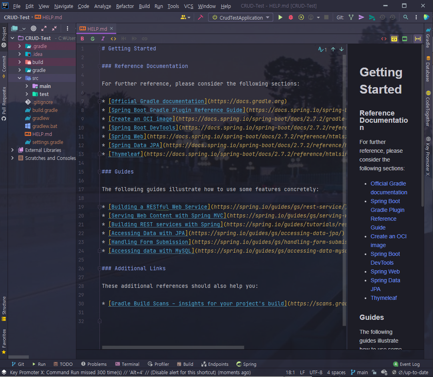Open Endpoints tool window

click(x=215, y=364)
